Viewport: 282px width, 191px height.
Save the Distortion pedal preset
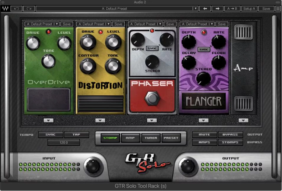118,24
